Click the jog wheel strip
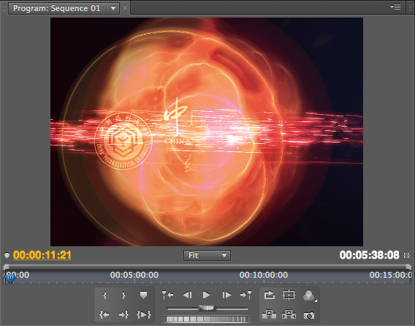 [x=207, y=319]
